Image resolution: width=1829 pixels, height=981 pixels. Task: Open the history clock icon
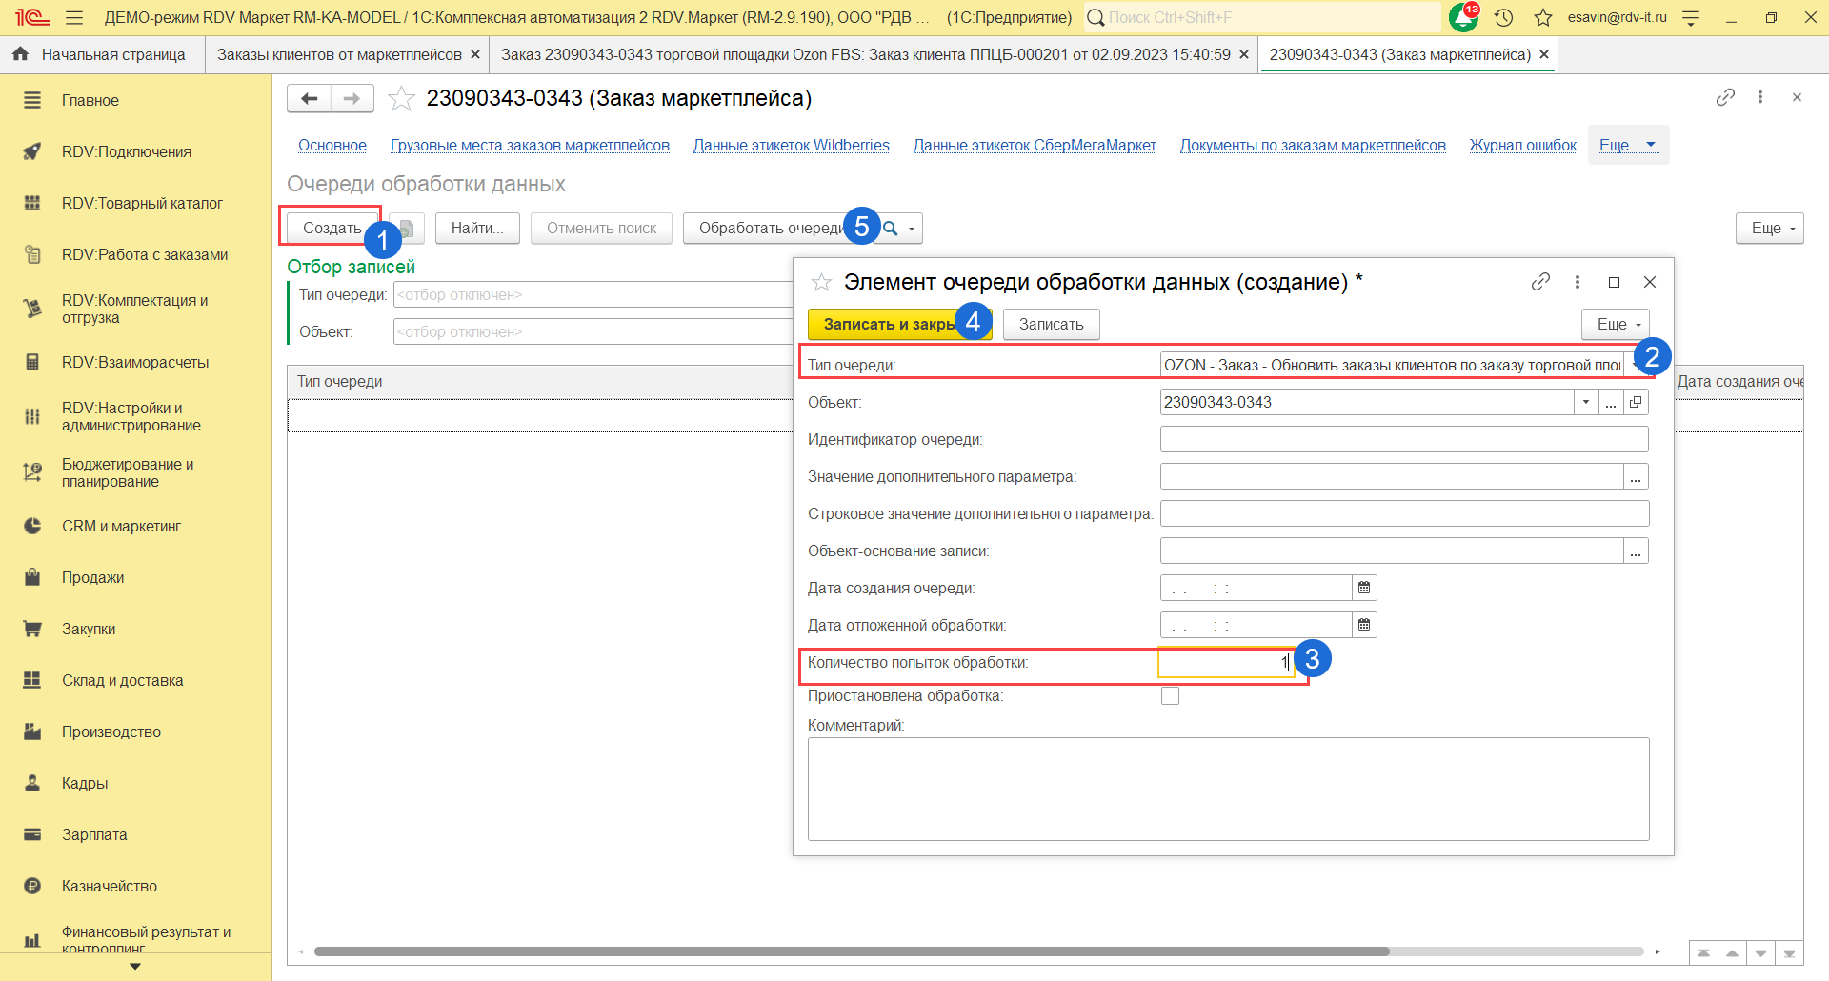tap(1503, 17)
